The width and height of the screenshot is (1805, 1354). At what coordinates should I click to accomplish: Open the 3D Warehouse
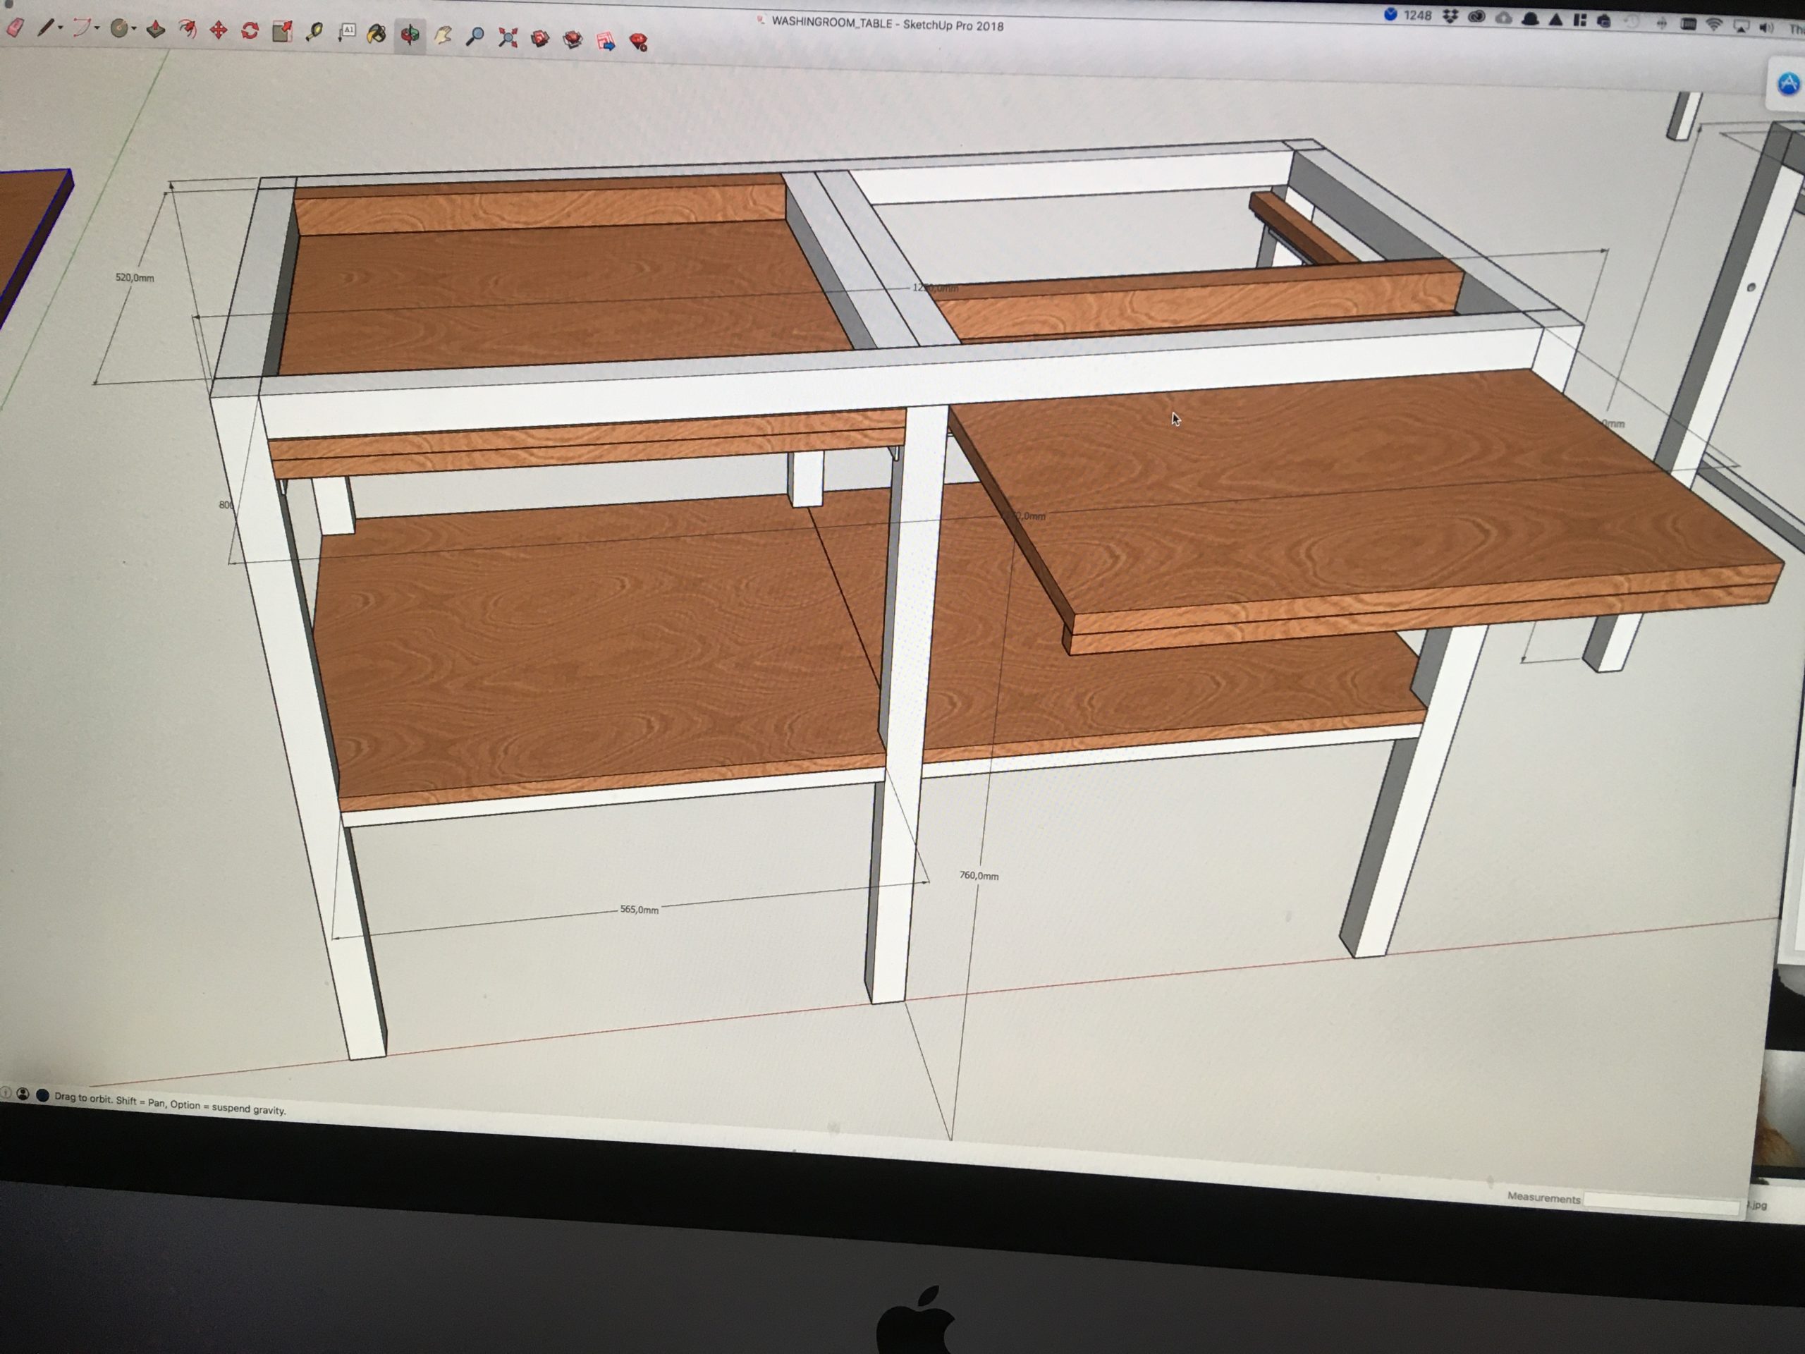pos(540,38)
